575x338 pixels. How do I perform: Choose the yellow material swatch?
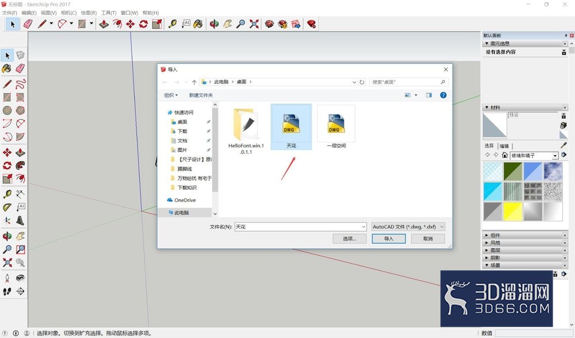[x=513, y=212]
